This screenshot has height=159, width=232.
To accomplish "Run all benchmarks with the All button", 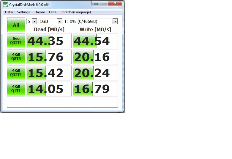I will click(16, 25).
